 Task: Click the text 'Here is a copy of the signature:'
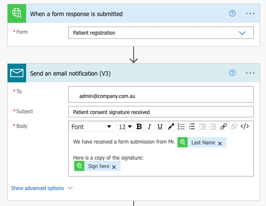(x=108, y=158)
